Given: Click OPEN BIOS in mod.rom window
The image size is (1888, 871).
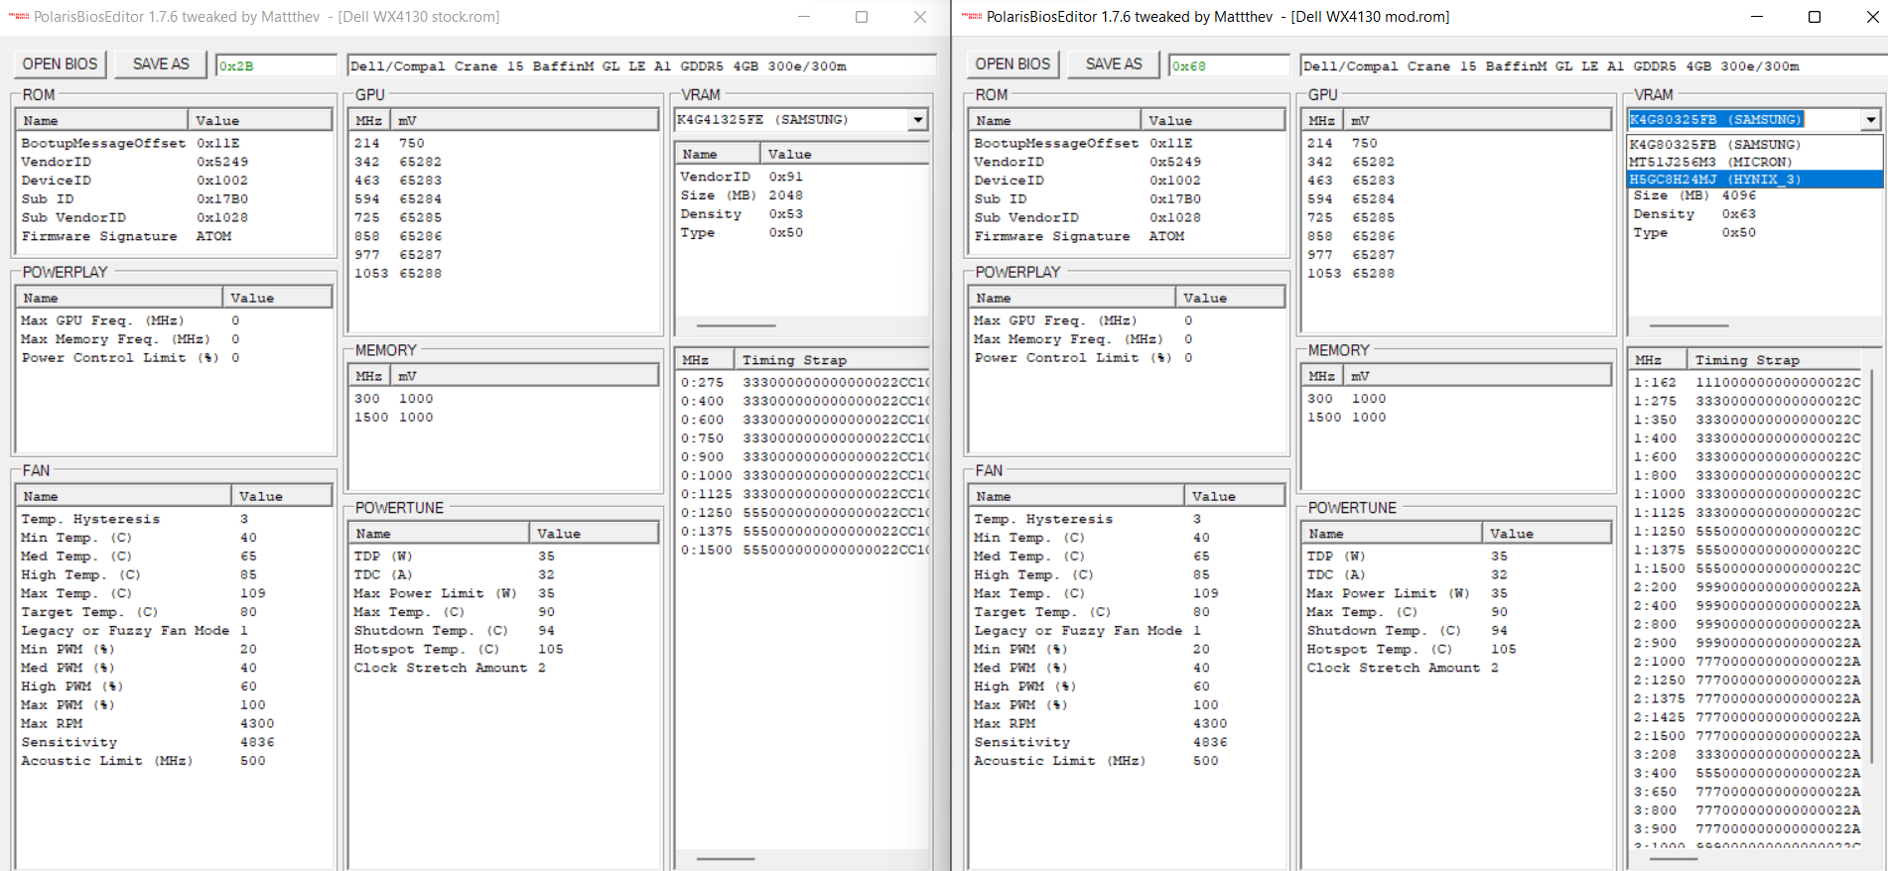Looking at the screenshot, I should pos(1012,64).
